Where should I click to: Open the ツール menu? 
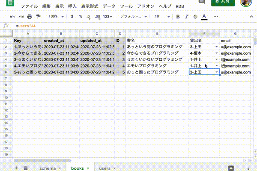tap(126, 6)
